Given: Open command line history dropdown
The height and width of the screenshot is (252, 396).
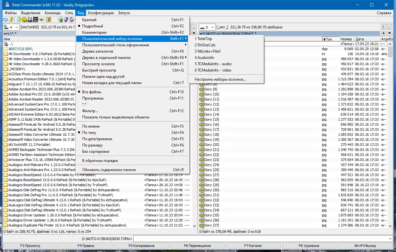Looking at the screenshot, I should 390,239.
